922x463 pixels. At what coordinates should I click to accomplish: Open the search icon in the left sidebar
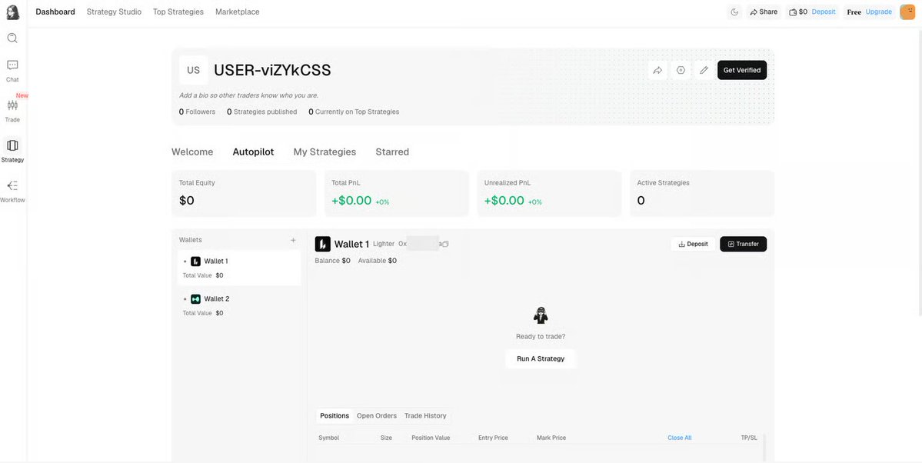click(x=12, y=38)
